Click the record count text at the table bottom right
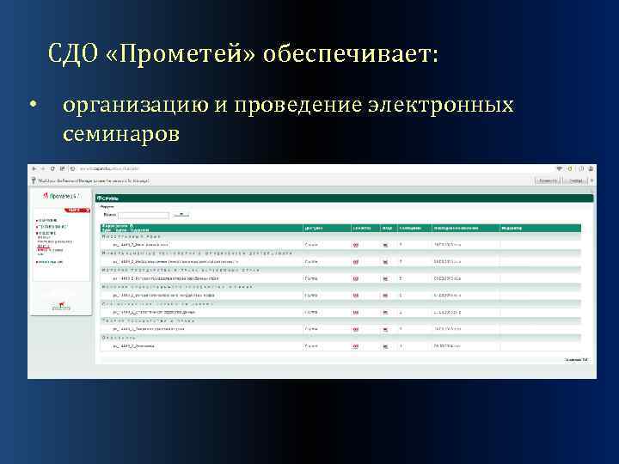The image size is (619, 464). (x=577, y=359)
